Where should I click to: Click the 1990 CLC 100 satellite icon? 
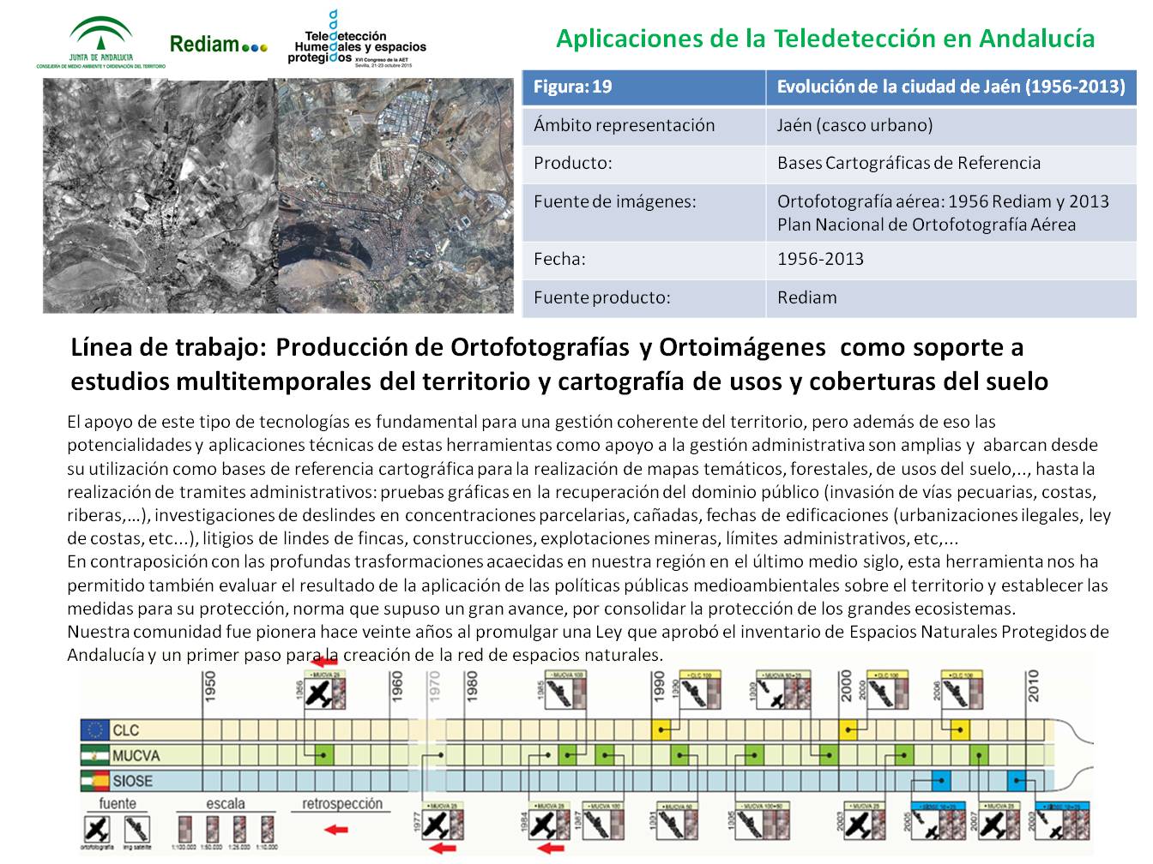700,690
